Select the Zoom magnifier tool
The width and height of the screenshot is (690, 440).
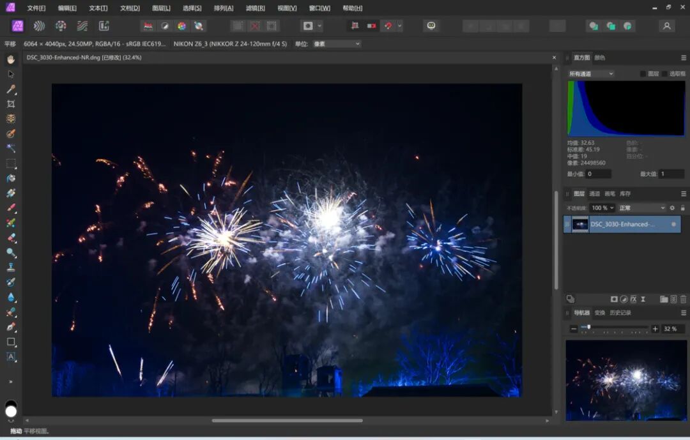point(11,252)
